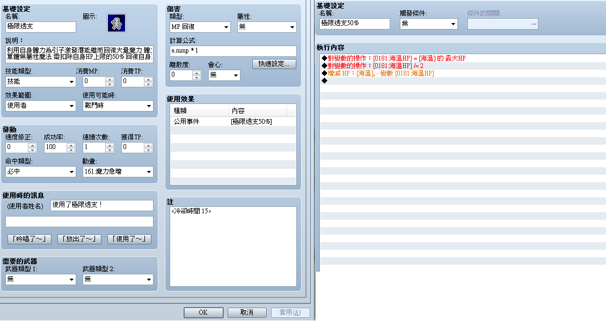This screenshot has height=321, width=606.
Task: Open the 會心 dropdown
Action: (x=224, y=75)
